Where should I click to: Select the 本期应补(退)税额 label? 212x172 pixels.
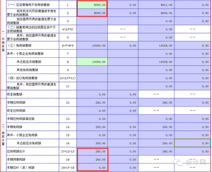pos(21,168)
